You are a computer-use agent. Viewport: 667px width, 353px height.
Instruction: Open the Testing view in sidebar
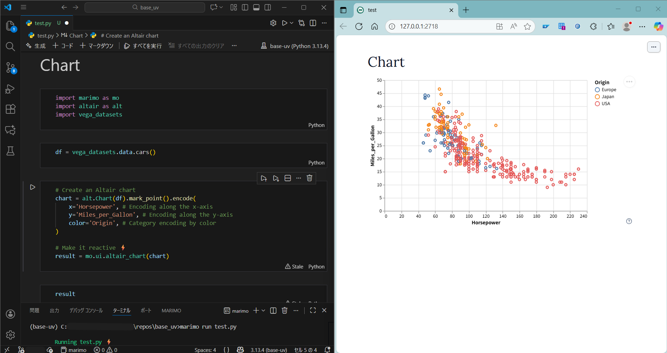pyautogui.click(x=10, y=151)
